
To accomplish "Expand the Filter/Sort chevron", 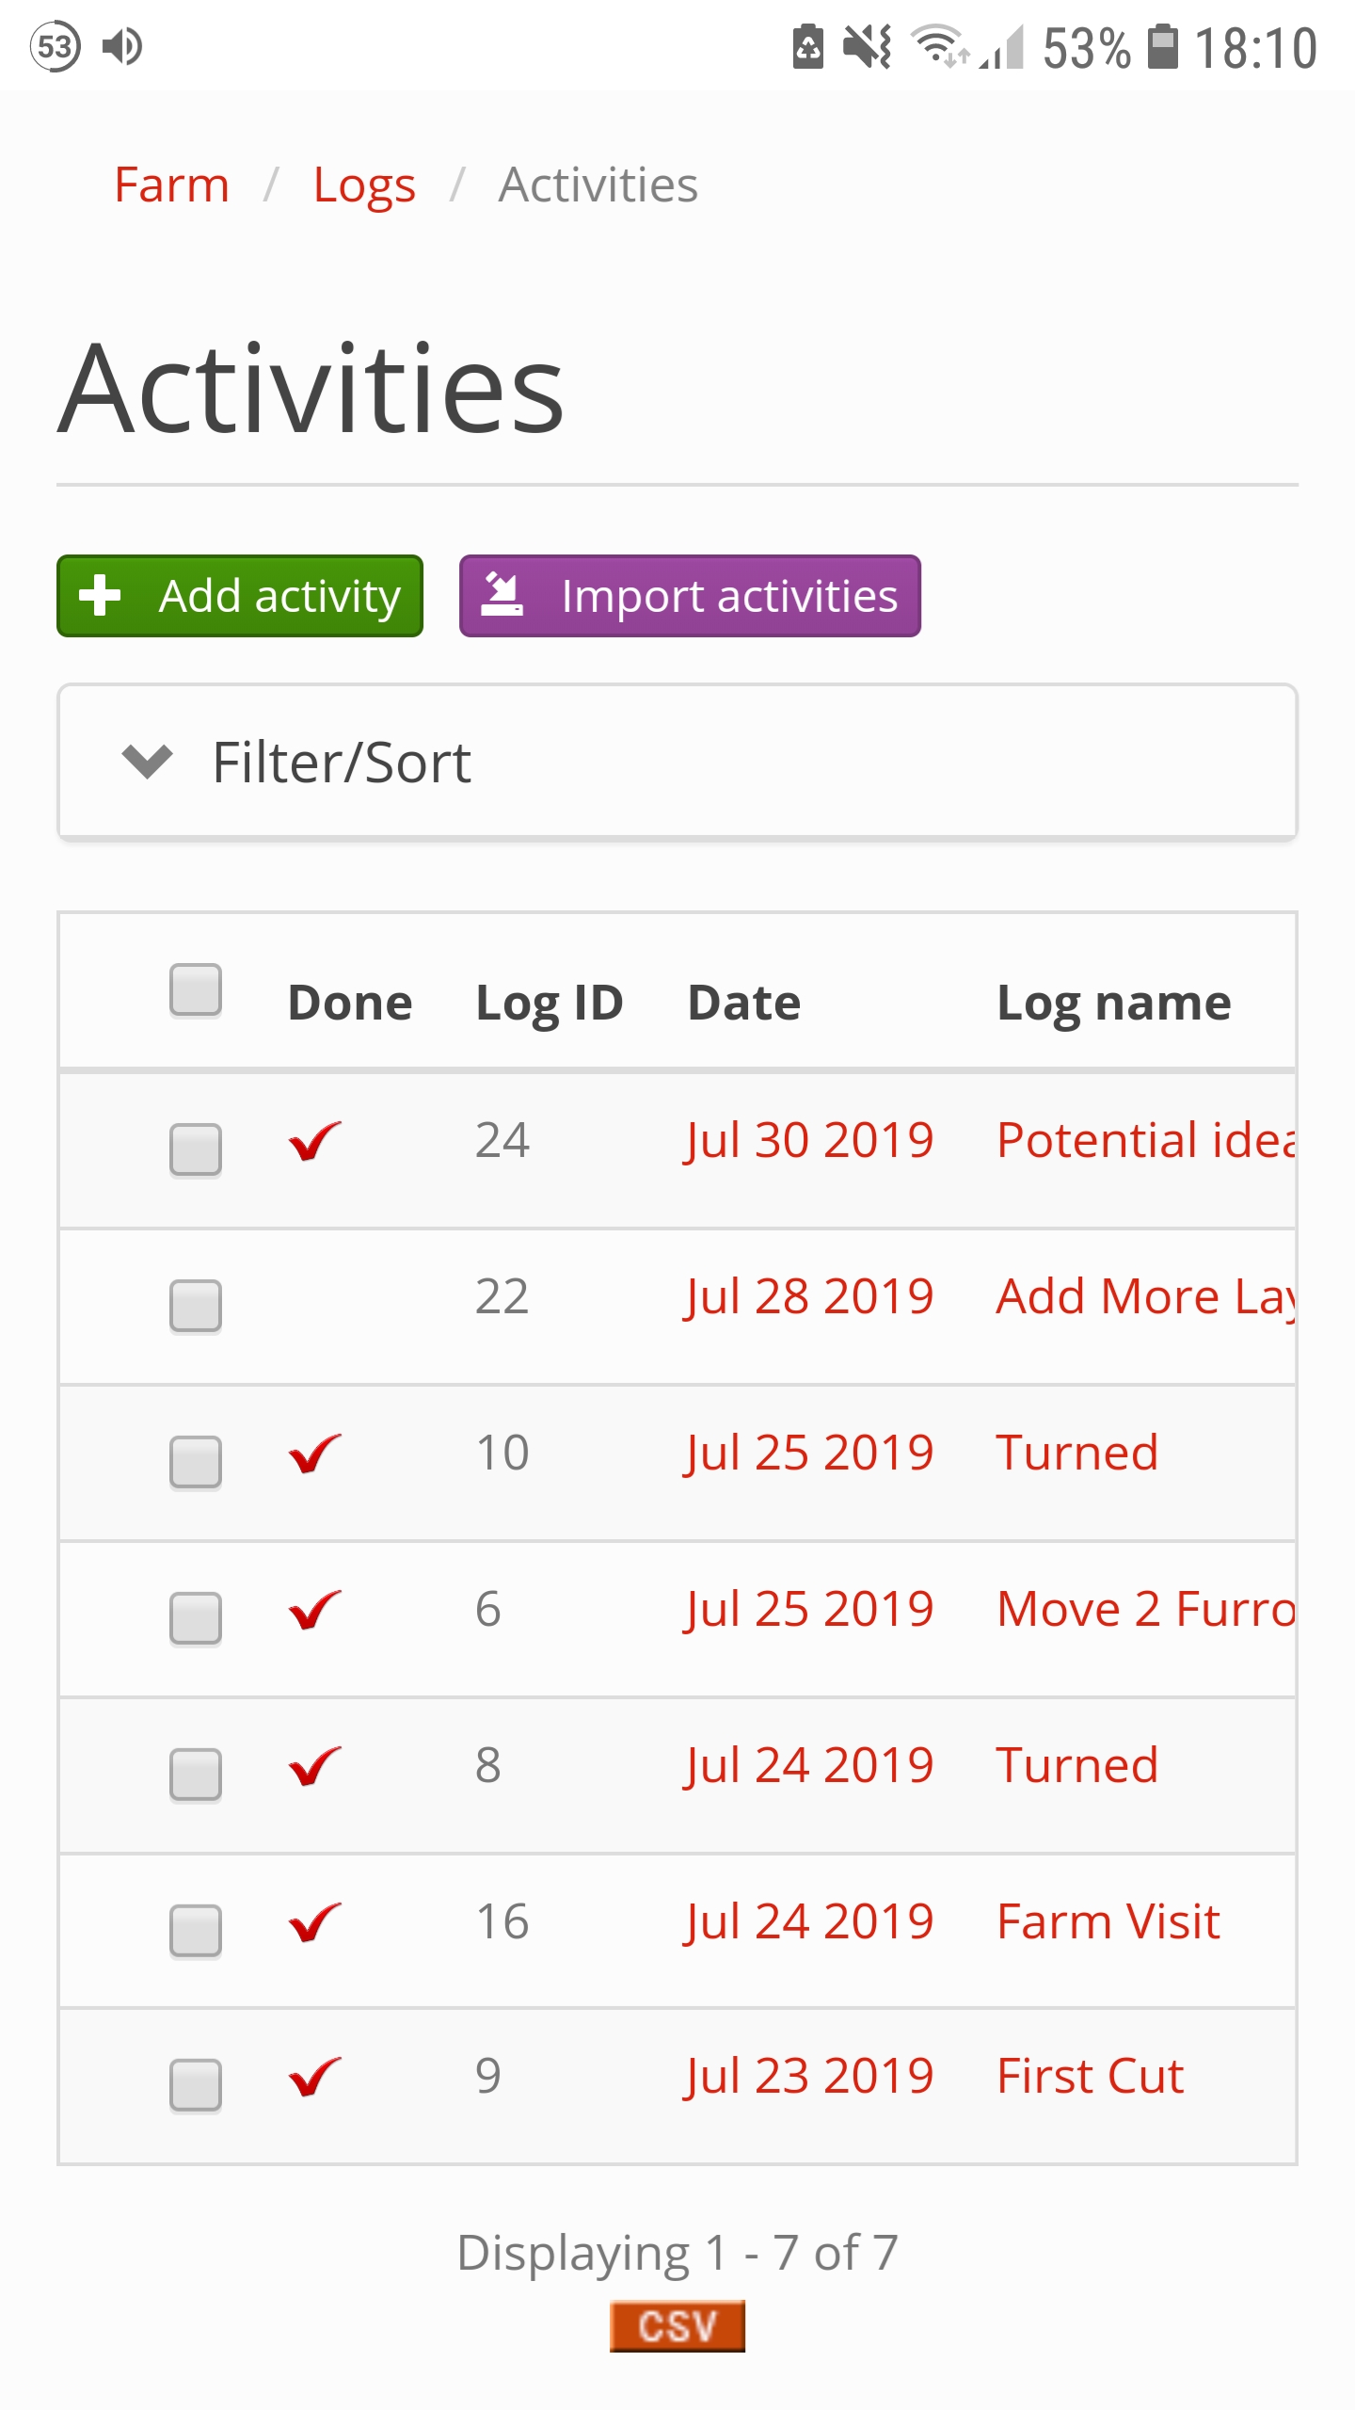I will click(x=148, y=762).
